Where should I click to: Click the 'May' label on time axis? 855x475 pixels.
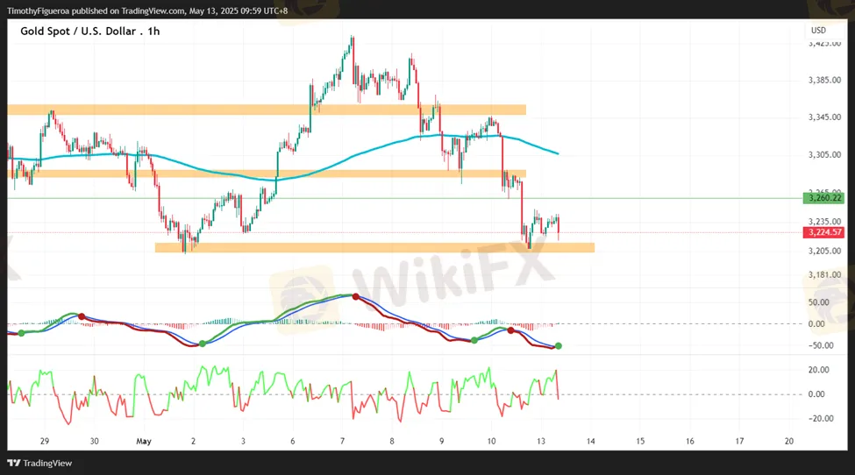(x=144, y=441)
